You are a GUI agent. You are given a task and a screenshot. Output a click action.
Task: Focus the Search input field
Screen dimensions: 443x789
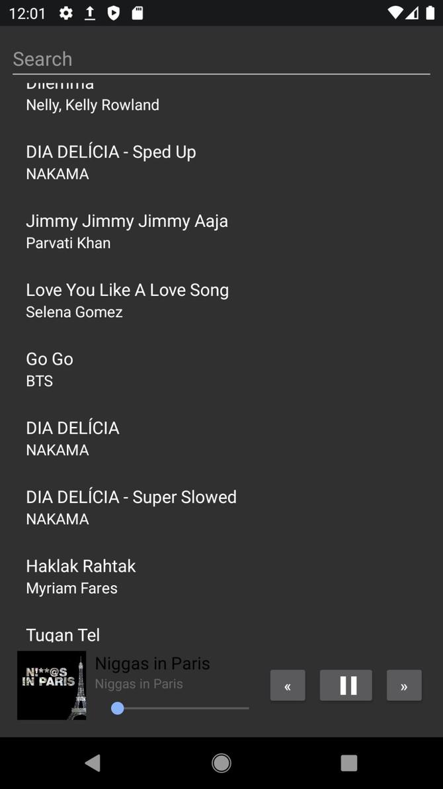(221, 59)
